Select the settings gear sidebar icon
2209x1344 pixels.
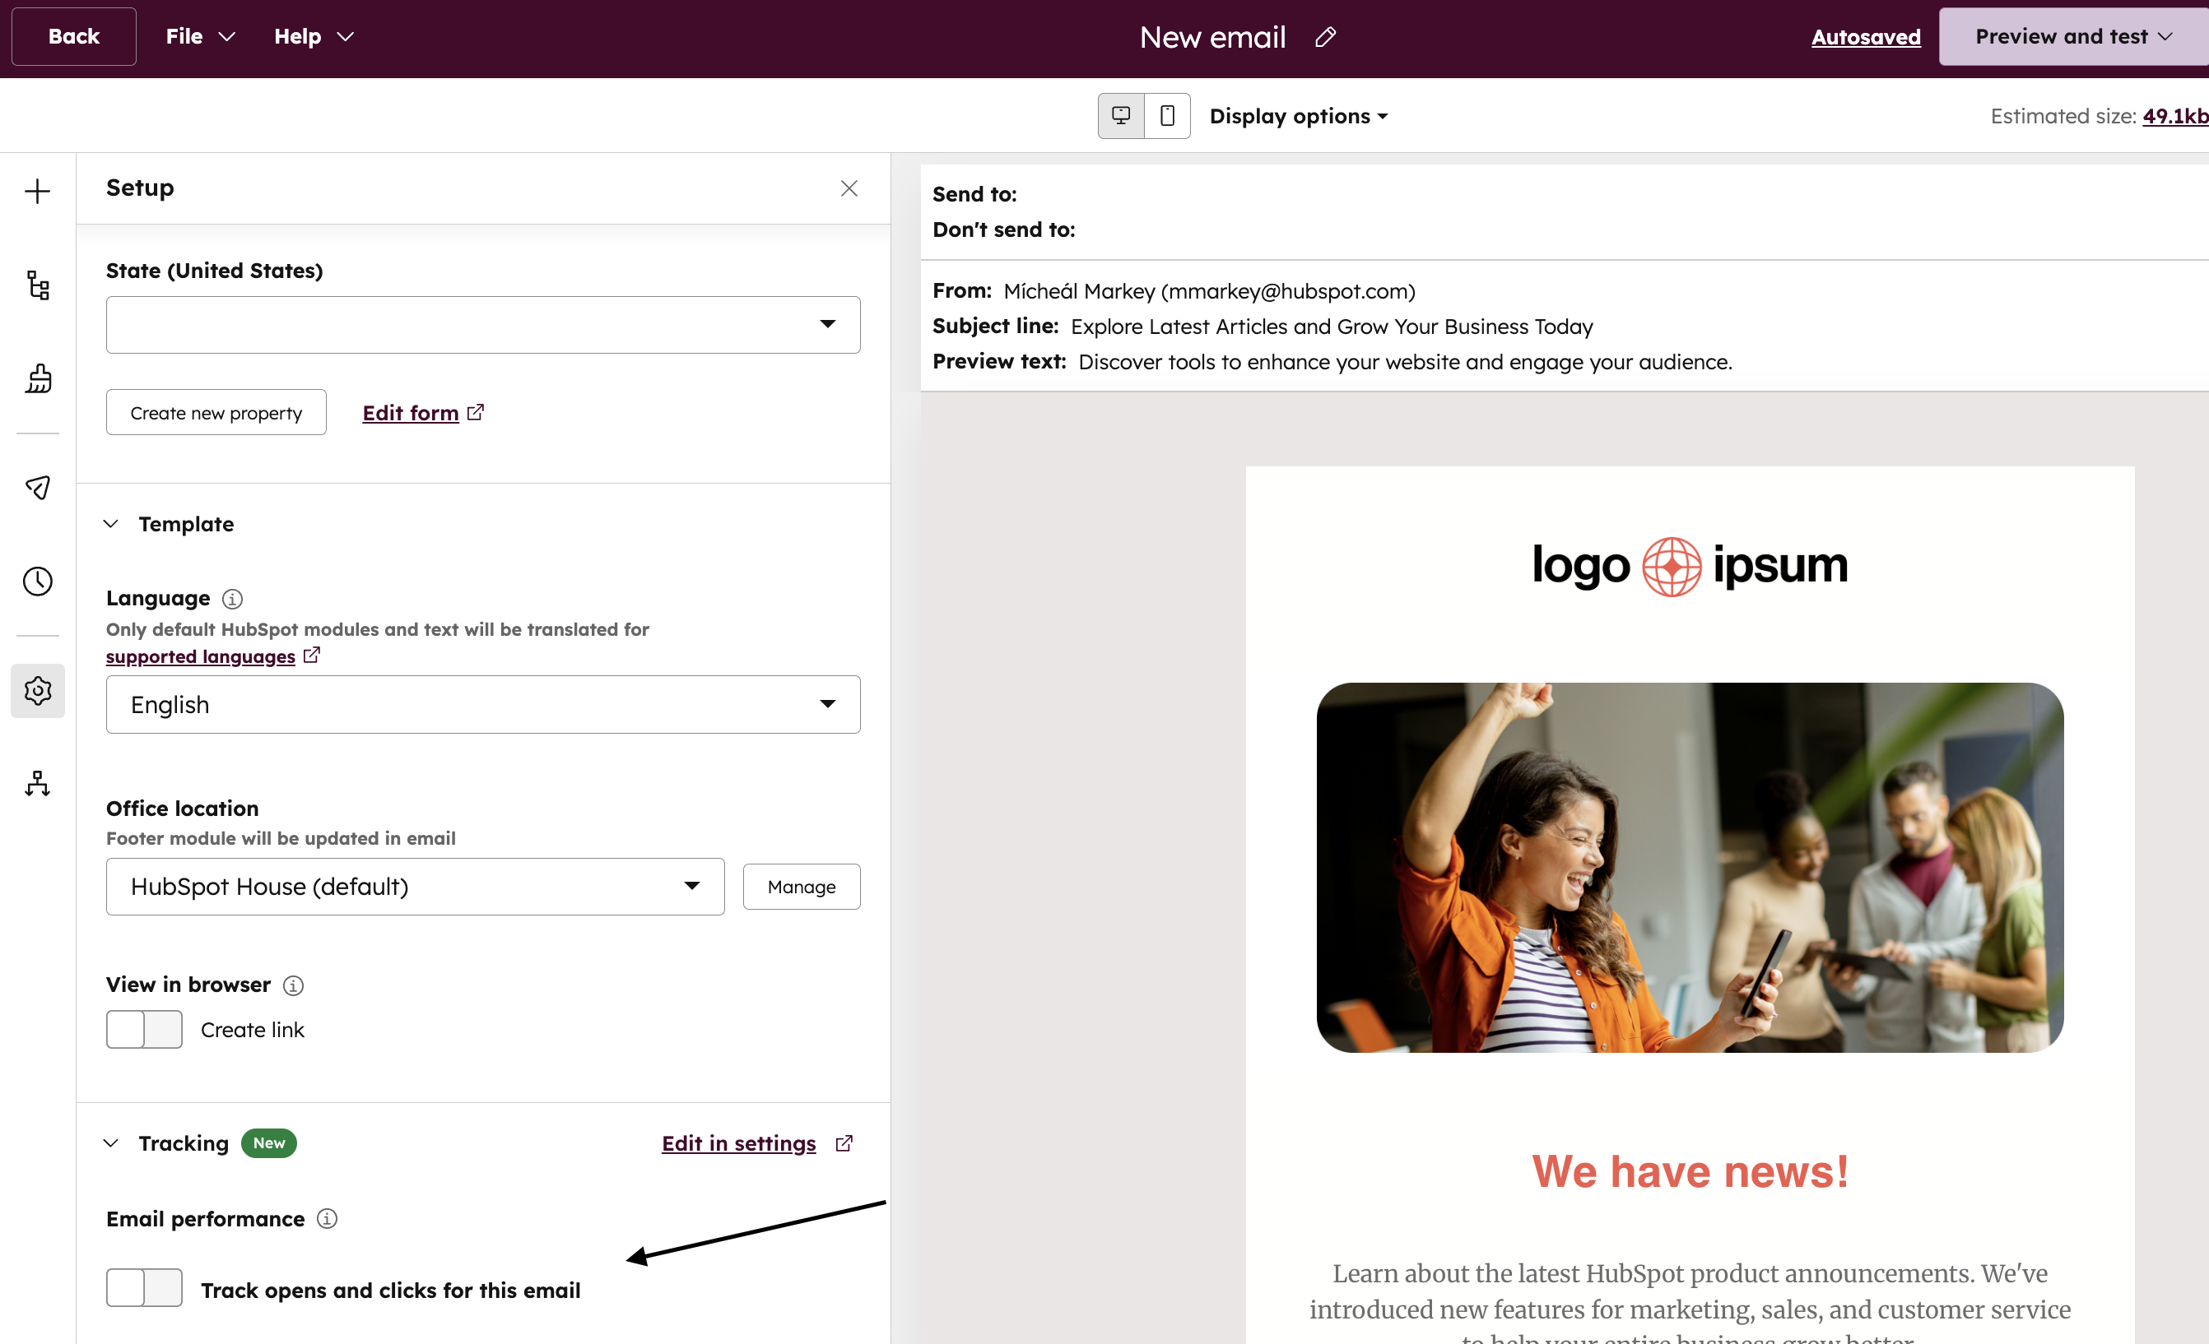(x=38, y=690)
